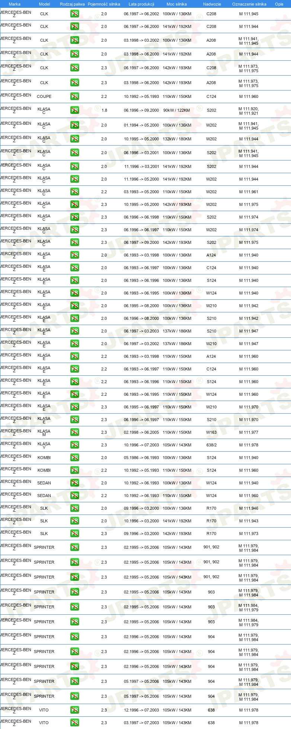Viewport: 291px width, 729px height.
Task: Select the 02.1998 -> 06.2005 production years
Action: pyautogui.click(x=141, y=432)
